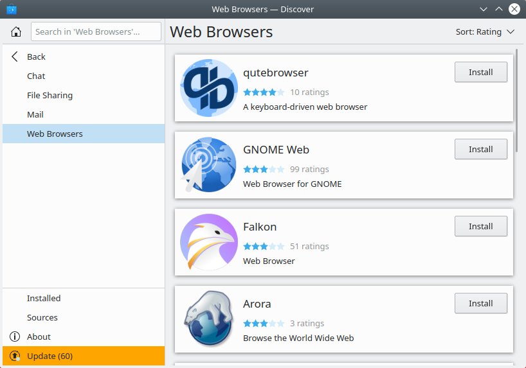This screenshot has width=526, height=368.
Task: Open the Arora title text
Action: [257, 304]
